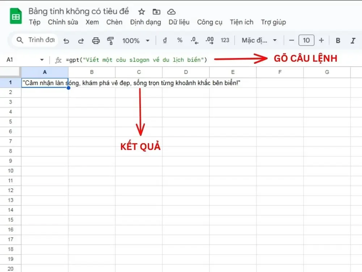Open the Xem menu

coord(92,22)
